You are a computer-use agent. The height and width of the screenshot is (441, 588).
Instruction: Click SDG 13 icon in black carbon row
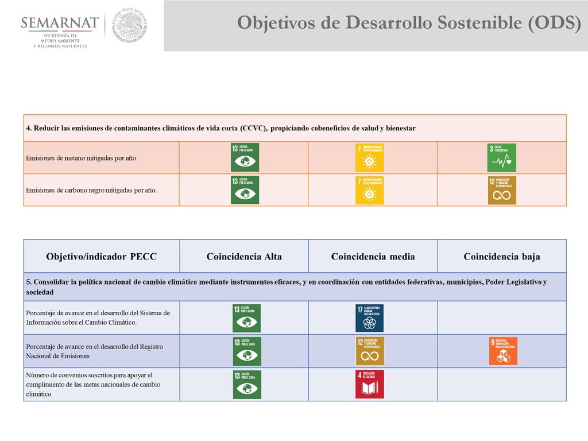[245, 190]
